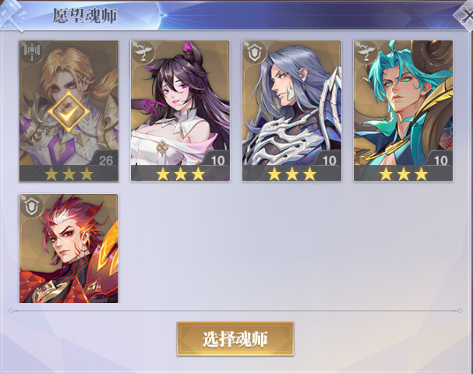The height and width of the screenshot is (374, 473).
Task: Click the gold checkmark on blonde hero
Action: coord(69,112)
